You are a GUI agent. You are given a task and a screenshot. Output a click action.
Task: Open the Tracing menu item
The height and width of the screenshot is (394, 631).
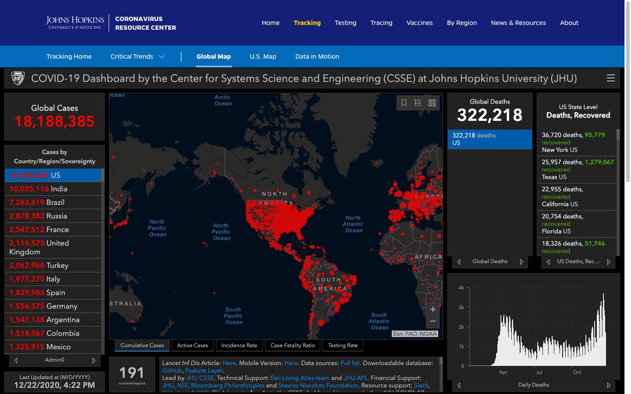[x=381, y=23]
